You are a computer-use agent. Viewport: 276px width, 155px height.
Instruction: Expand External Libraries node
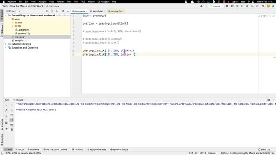coord(6,44)
